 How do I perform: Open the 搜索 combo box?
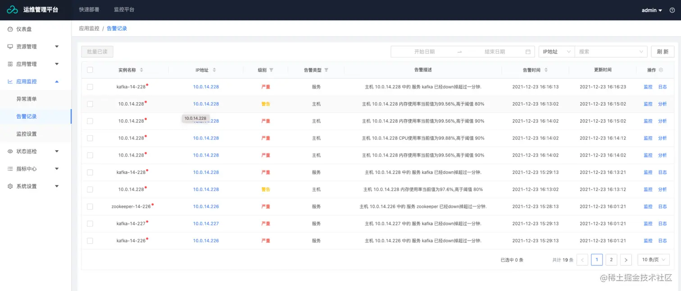click(x=611, y=52)
